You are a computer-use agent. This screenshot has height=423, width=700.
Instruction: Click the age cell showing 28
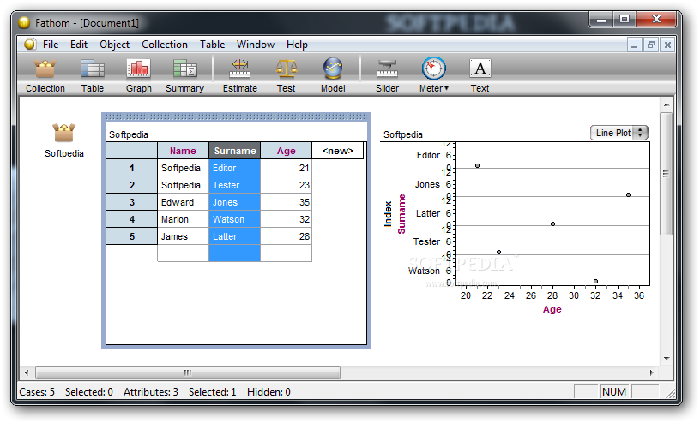287,236
